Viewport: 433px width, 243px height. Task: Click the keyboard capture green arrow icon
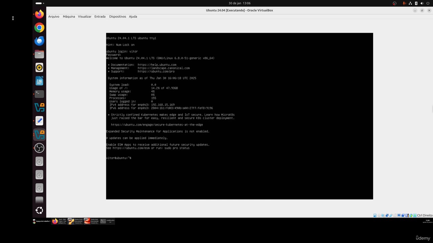coord(415,215)
